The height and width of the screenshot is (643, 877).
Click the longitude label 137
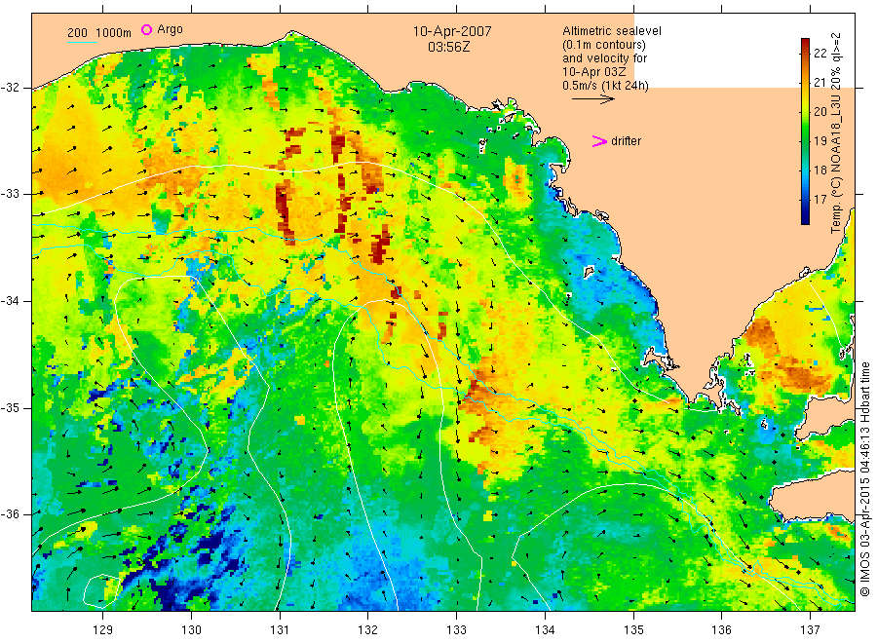(810, 630)
